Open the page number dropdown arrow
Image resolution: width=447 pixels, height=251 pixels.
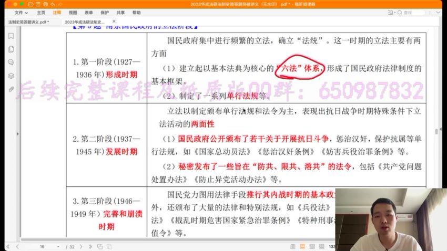pyautogui.click(x=59, y=246)
